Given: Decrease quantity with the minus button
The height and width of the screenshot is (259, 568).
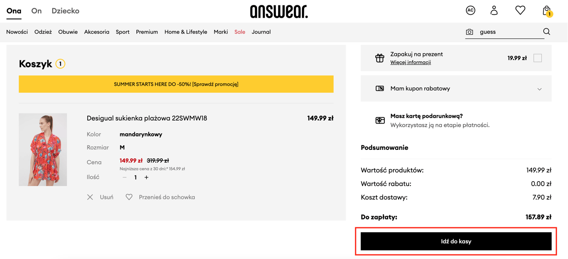Looking at the screenshot, I should (x=124, y=177).
